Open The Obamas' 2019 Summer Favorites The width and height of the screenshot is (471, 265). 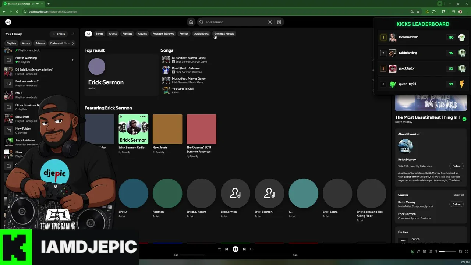[x=201, y=129]
